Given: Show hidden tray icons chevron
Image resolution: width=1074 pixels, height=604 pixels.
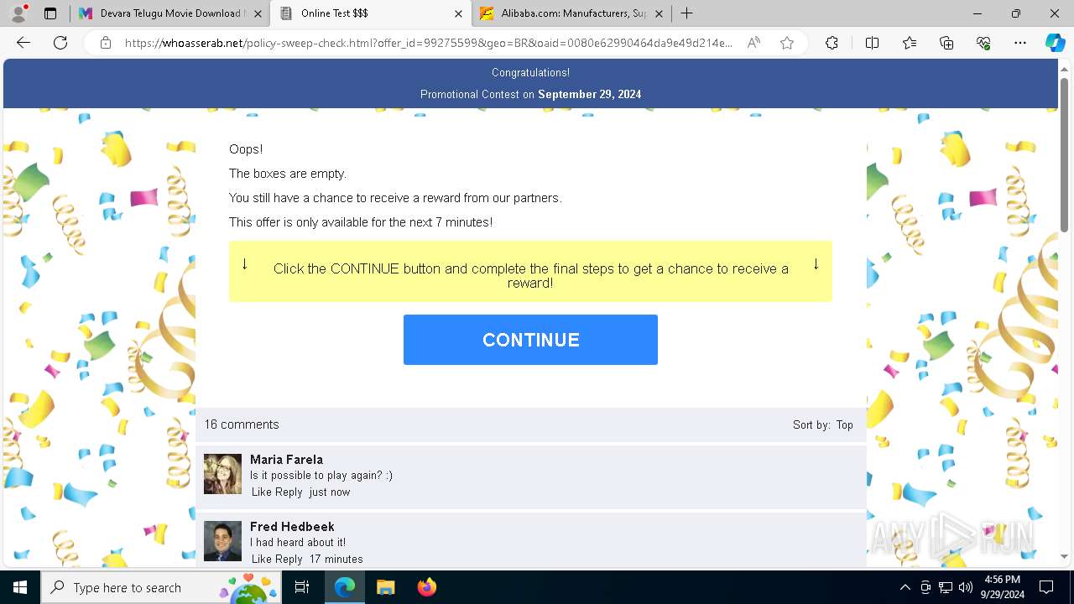Looking at the screenshot, I should click(x=905, y=587).
